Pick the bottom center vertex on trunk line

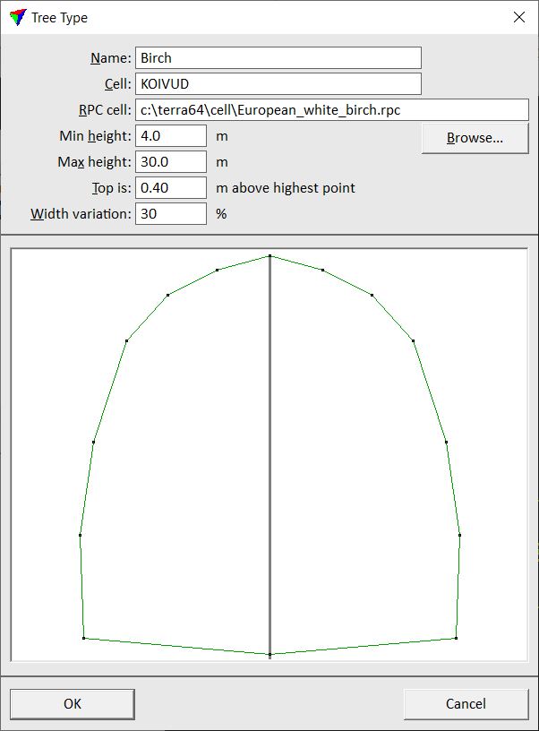click(269, 655)
